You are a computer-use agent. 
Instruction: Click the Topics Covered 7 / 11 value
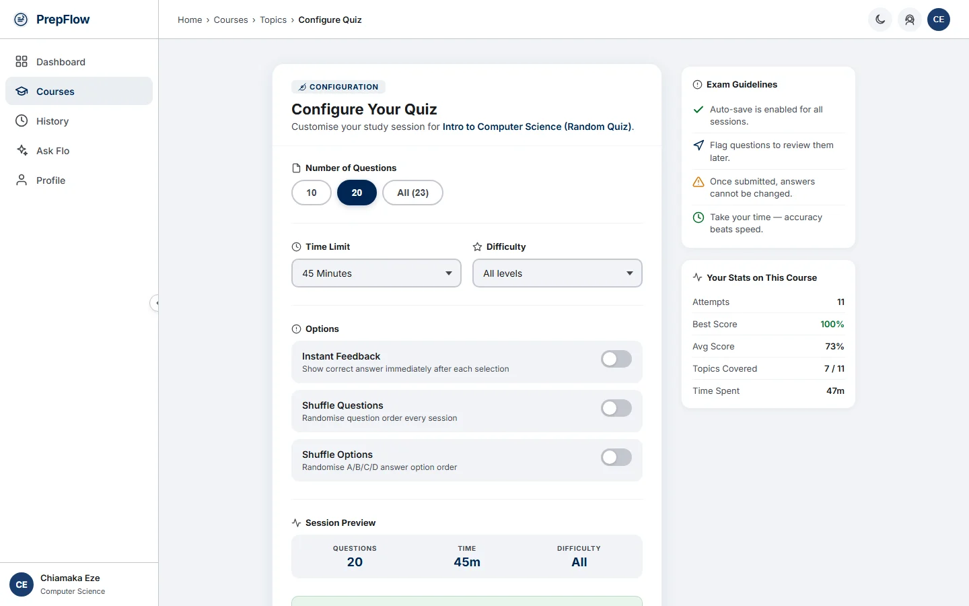pyautogui.click(x=834, y=369)
